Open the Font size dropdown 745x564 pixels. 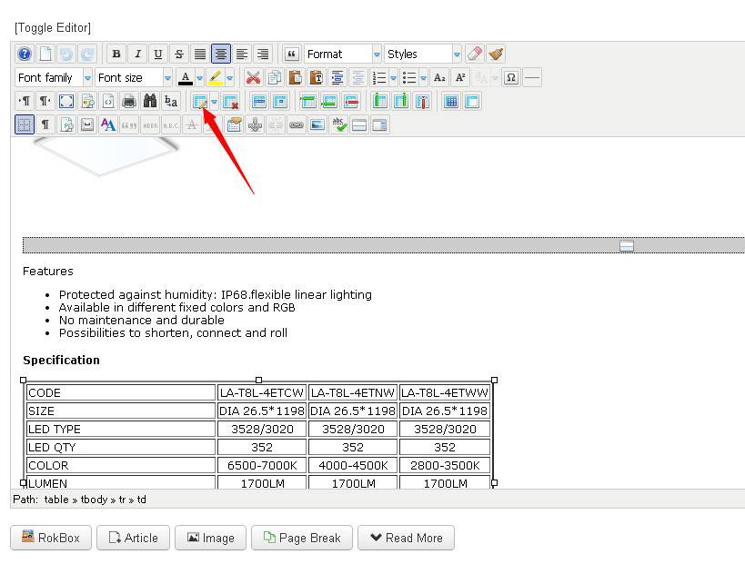click(134, 78)
